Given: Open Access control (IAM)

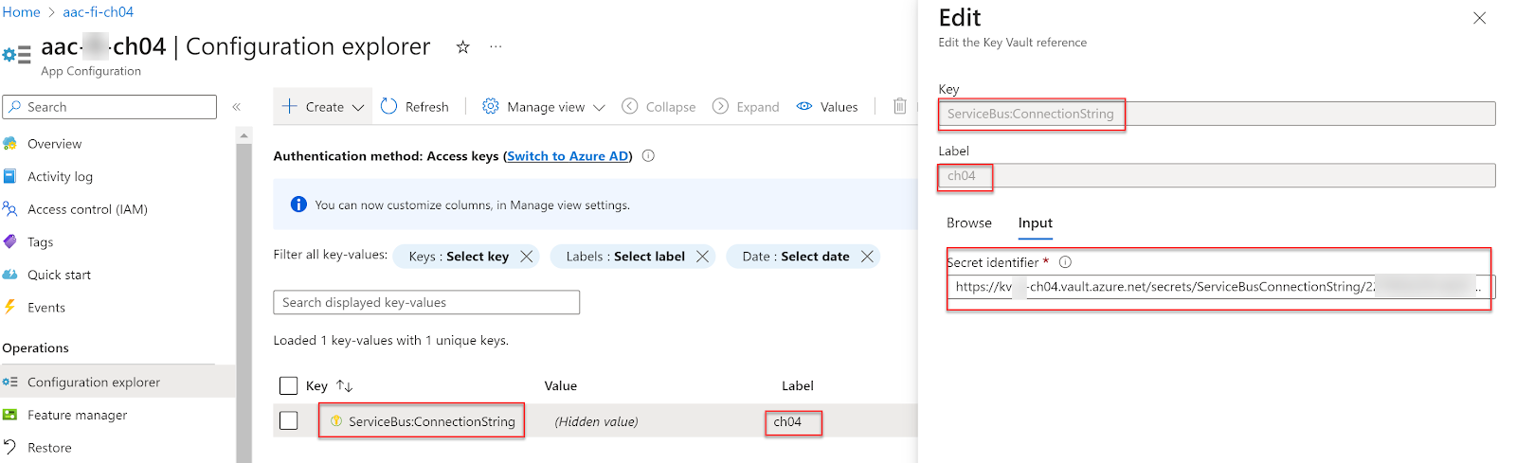Looking at the screenshot, I should pyautogui.click(x=87, y=209).
